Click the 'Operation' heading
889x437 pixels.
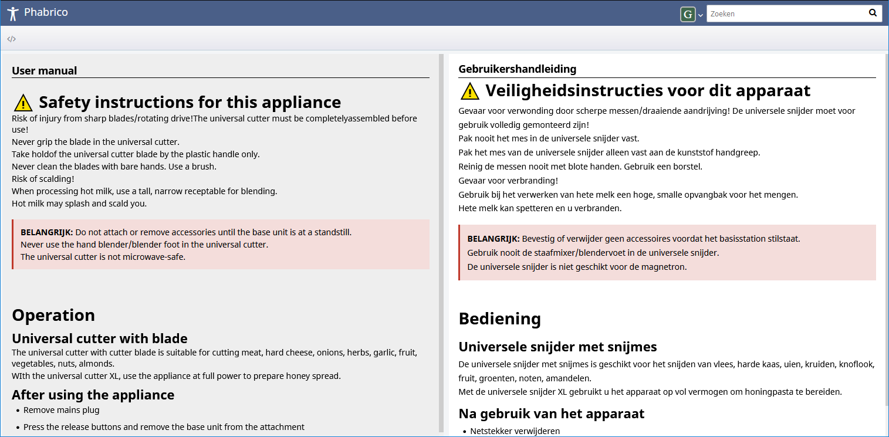click(53, 315)
